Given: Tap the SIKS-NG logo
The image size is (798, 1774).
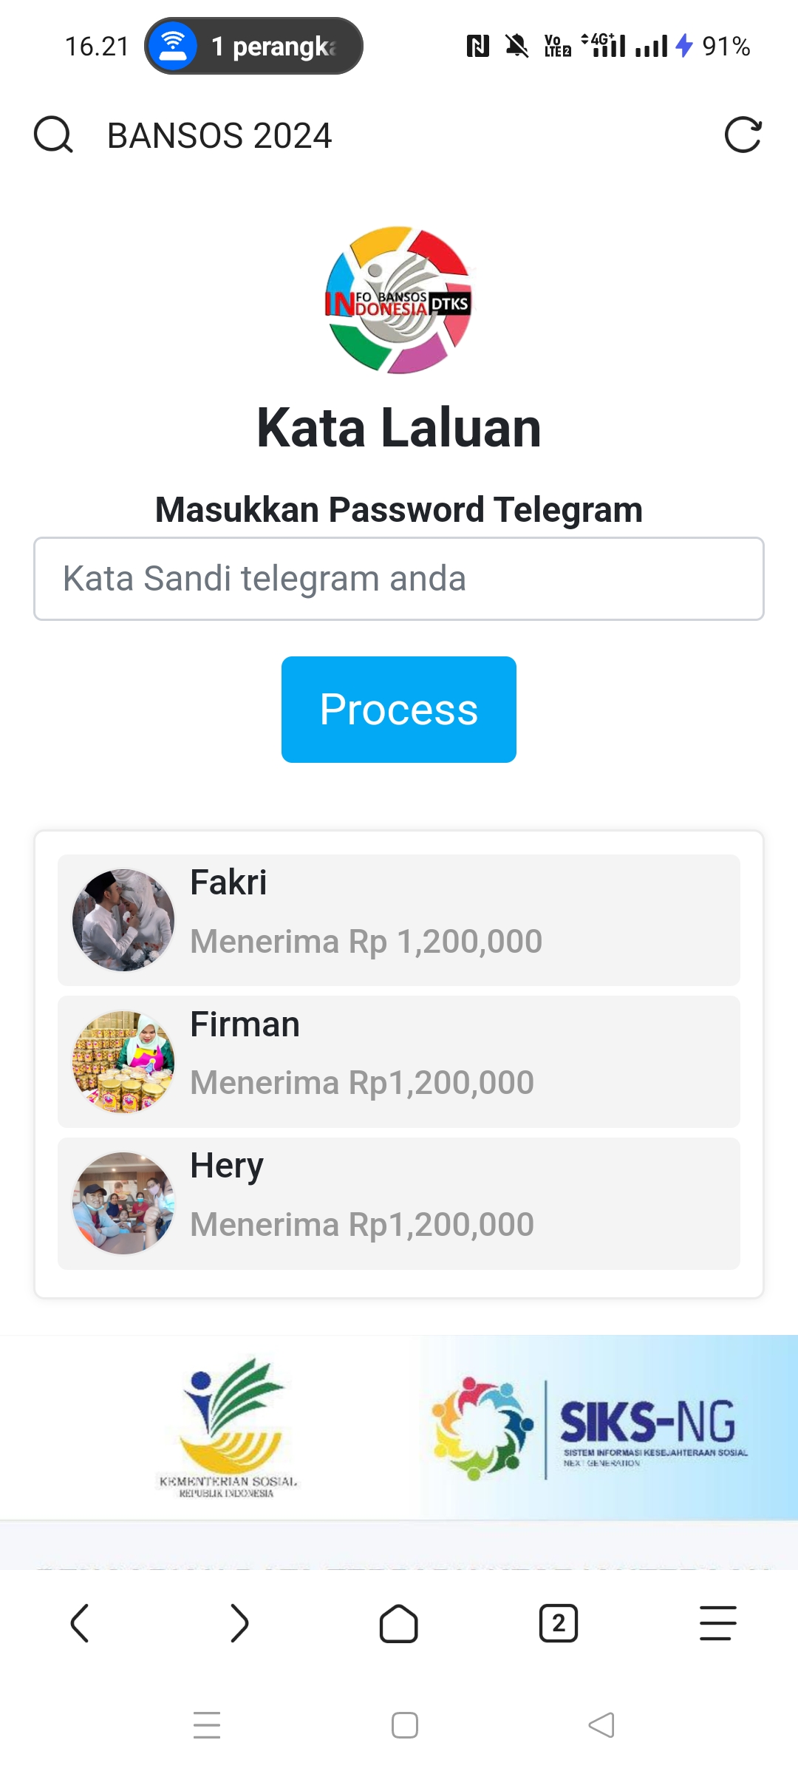Looking at the screenshot, I should (x=584, y=1427).
